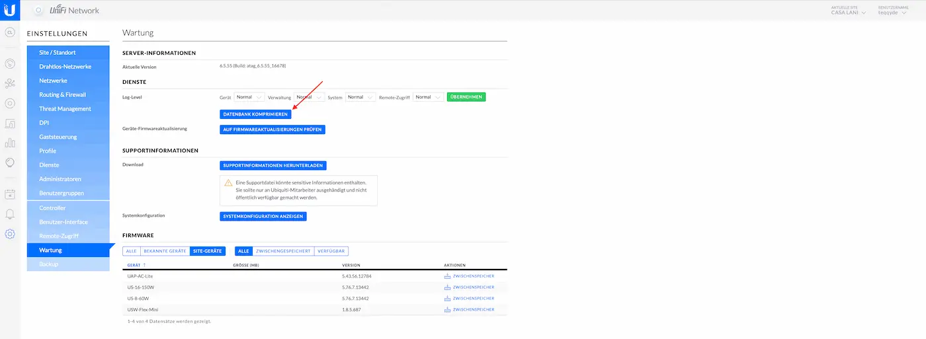Screen dimensions: 926x339
Task: Open the Remote-Zugriff log level dropdown
Action: [x=428, y=97]
